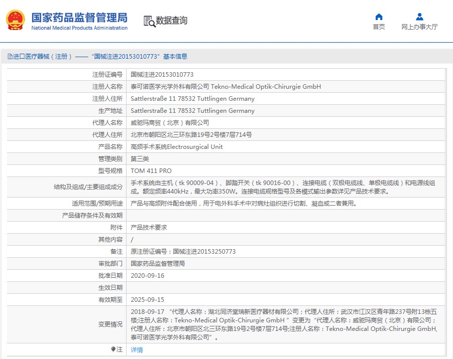The height and width of the screenshot is (359, 453).
Task: Click the 产品储存条件及有效期 label
Action: coord(92,216)
